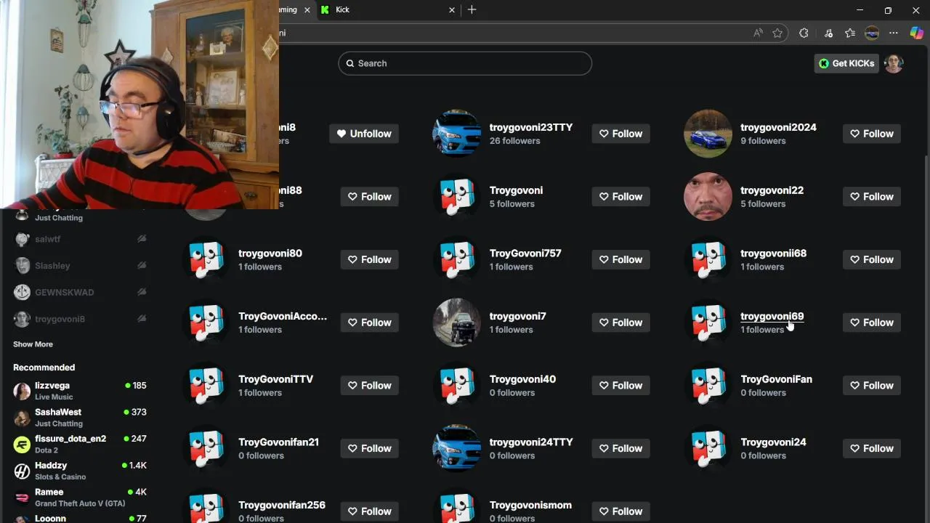Viewport: 930px width, 523px height.
Task: Close the Kick tab
Action: click(x=452, y=9)
